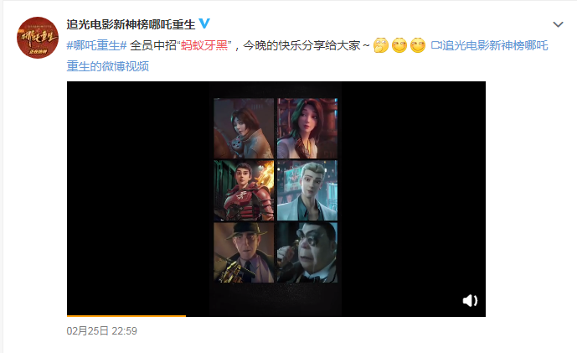
Task: Mute the video with the speaker icon
Action: click(x=470, y=301)
